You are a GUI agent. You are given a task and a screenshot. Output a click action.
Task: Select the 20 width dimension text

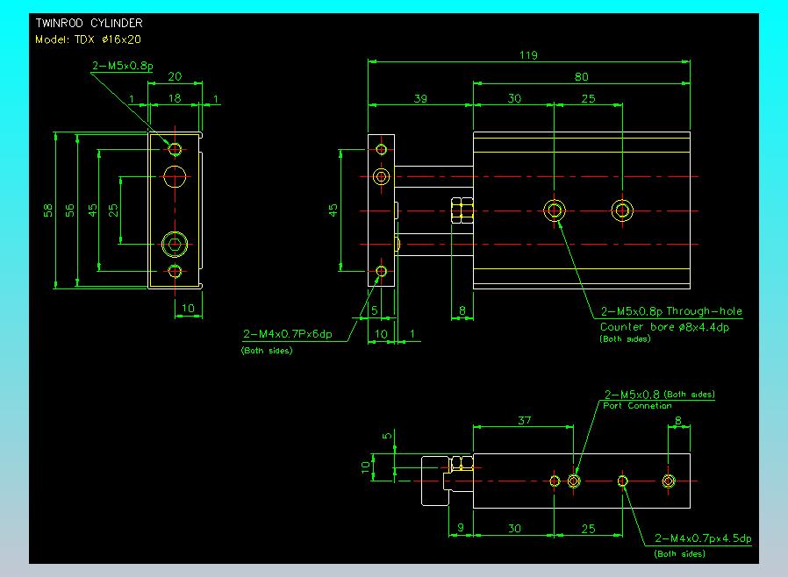(175, 77)
